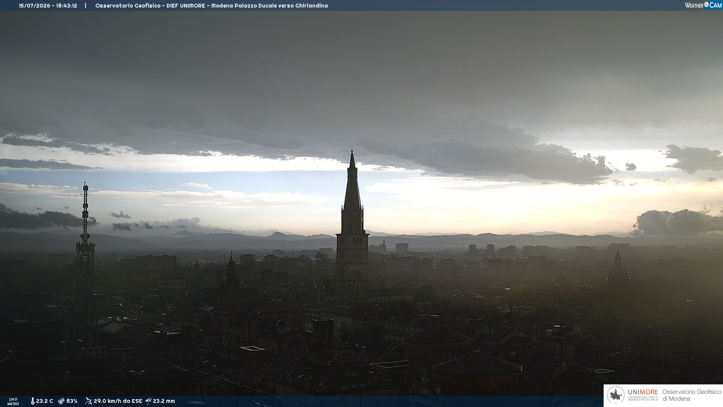This screenshot has width=723, height=407.
Task: Click the humidity water drops icon
Action: [61, 401]
